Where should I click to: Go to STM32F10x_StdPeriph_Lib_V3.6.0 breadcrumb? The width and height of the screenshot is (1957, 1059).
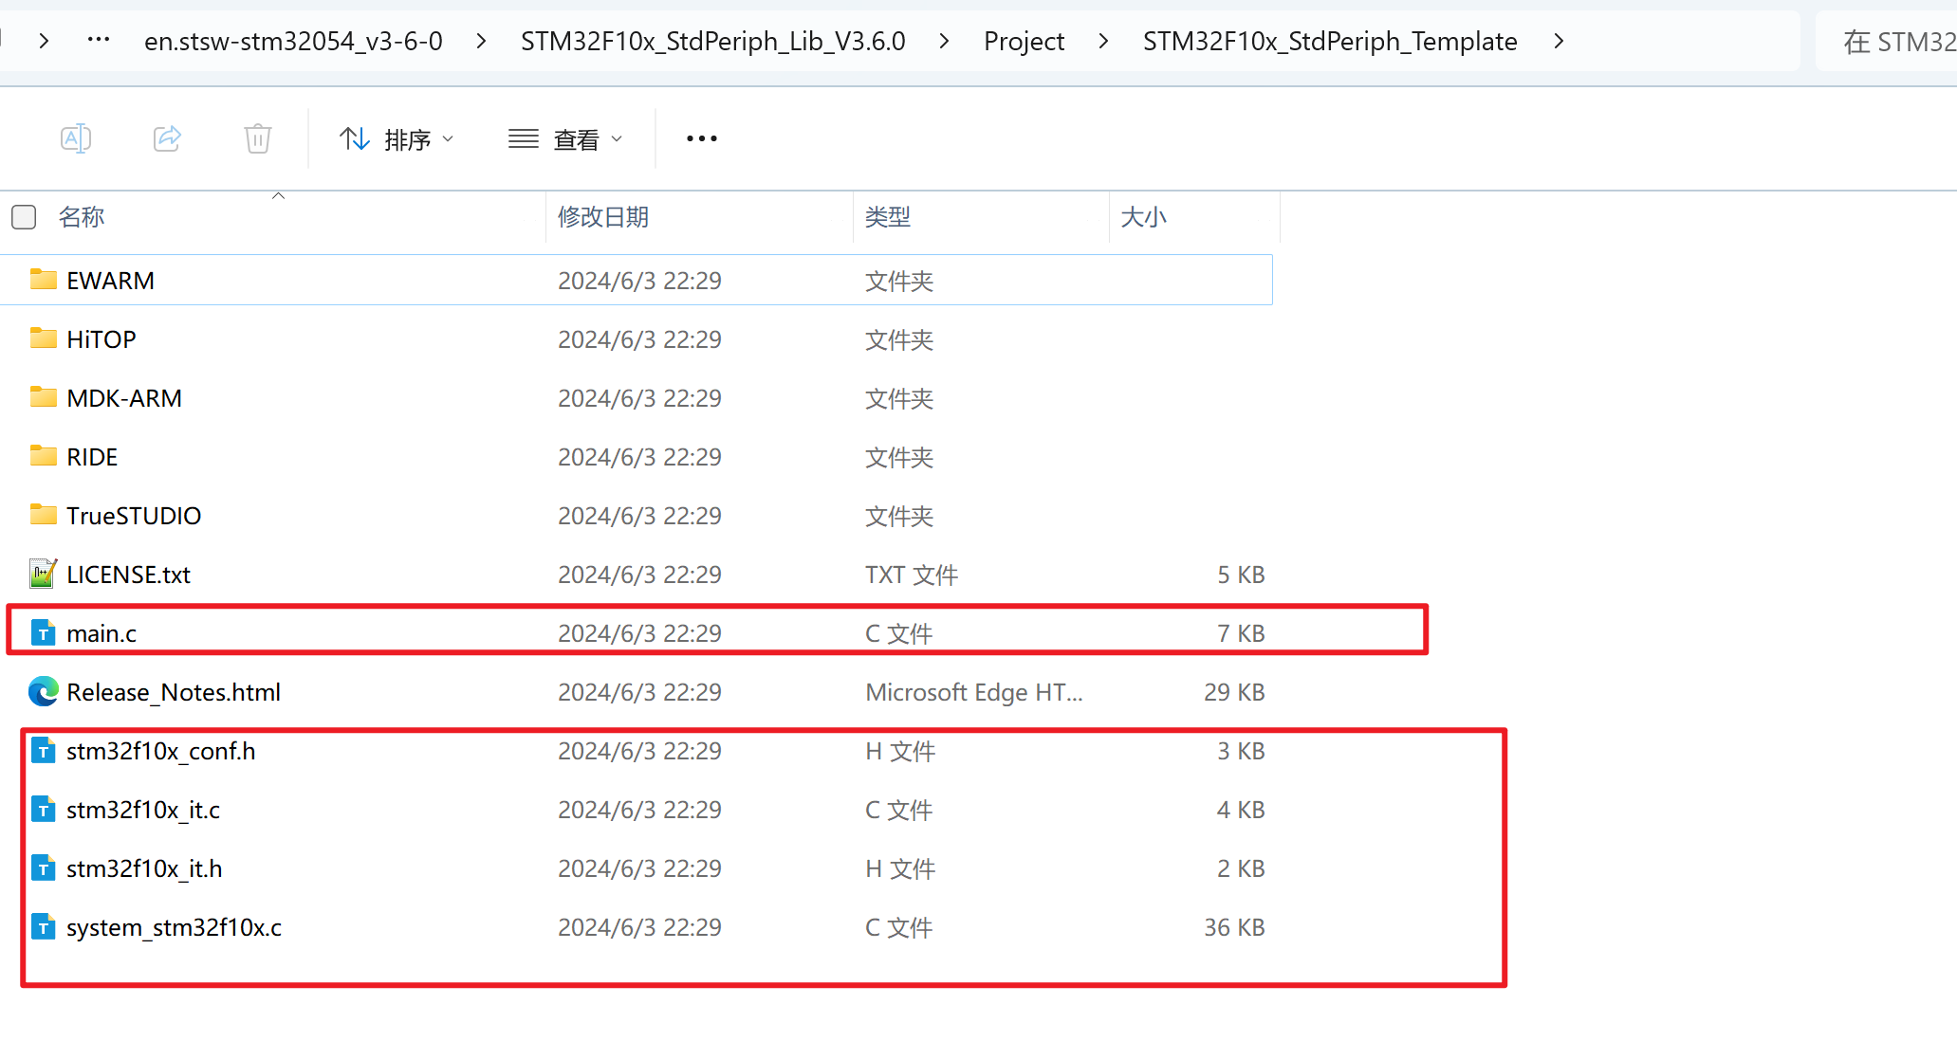pyautogui.click(x=713, y=41)
